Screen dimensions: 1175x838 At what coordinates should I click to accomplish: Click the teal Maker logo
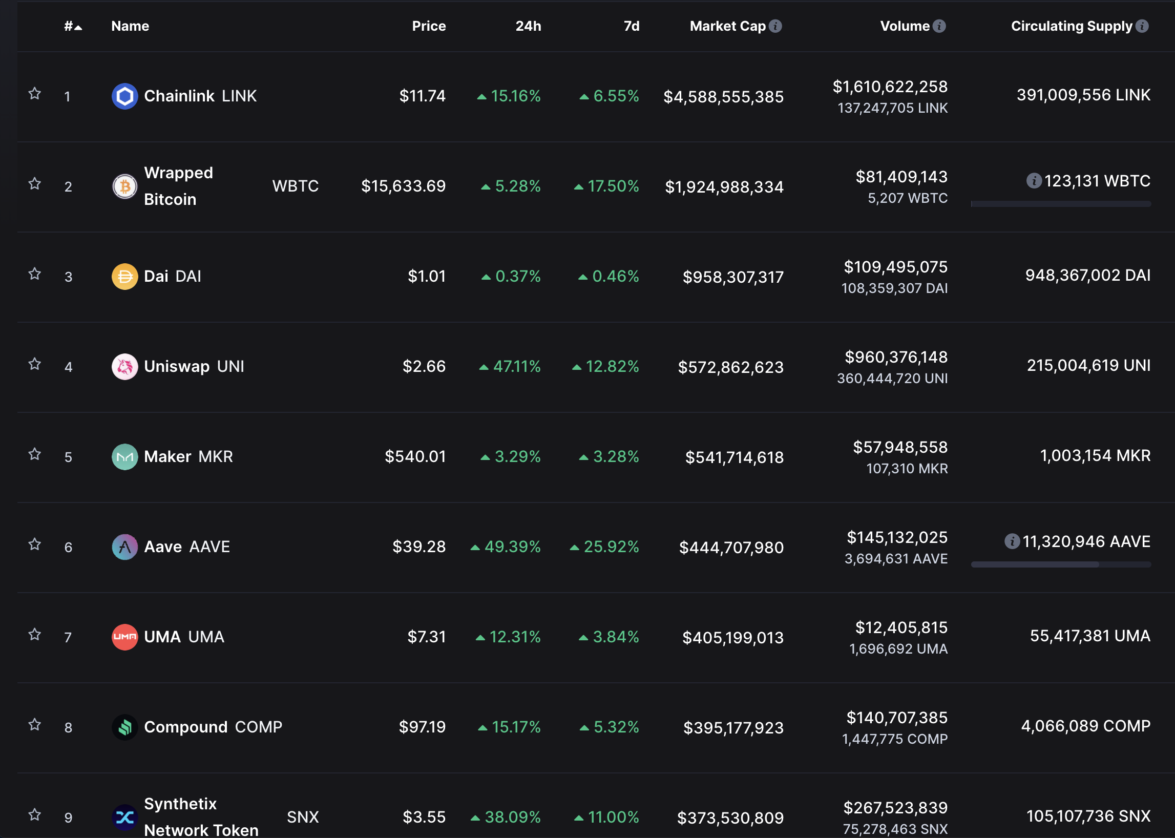[x=125, y=457]
